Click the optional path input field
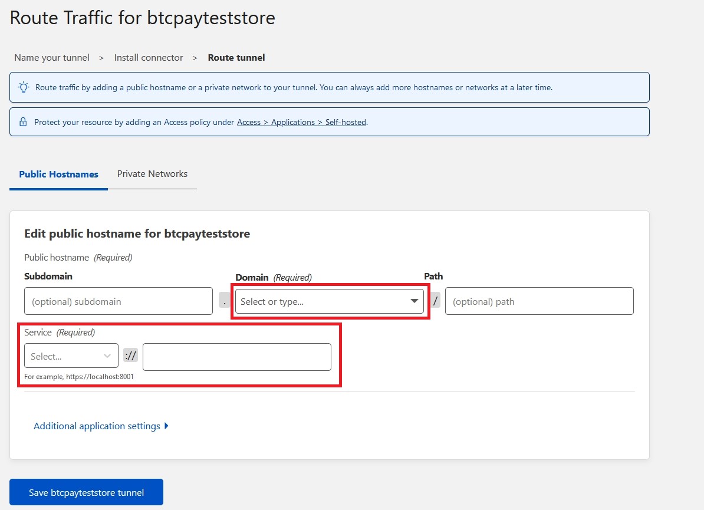Viewport: 704px width, 510px height. (x=539, y=300)
